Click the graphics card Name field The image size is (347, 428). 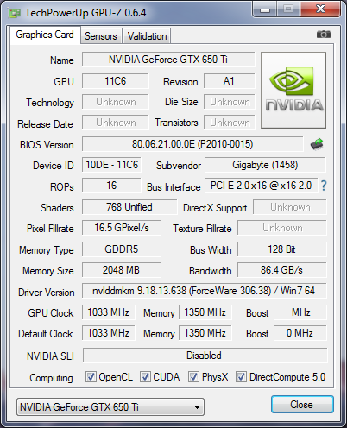click(168, 60)
